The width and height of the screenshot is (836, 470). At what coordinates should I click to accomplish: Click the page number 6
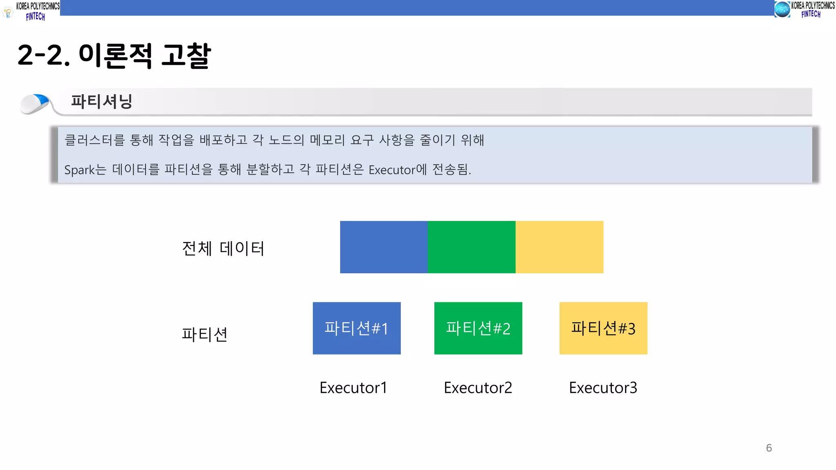[769, 448]
